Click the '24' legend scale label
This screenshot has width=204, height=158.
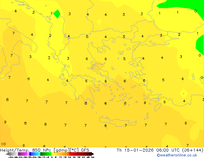coord(70,157)
